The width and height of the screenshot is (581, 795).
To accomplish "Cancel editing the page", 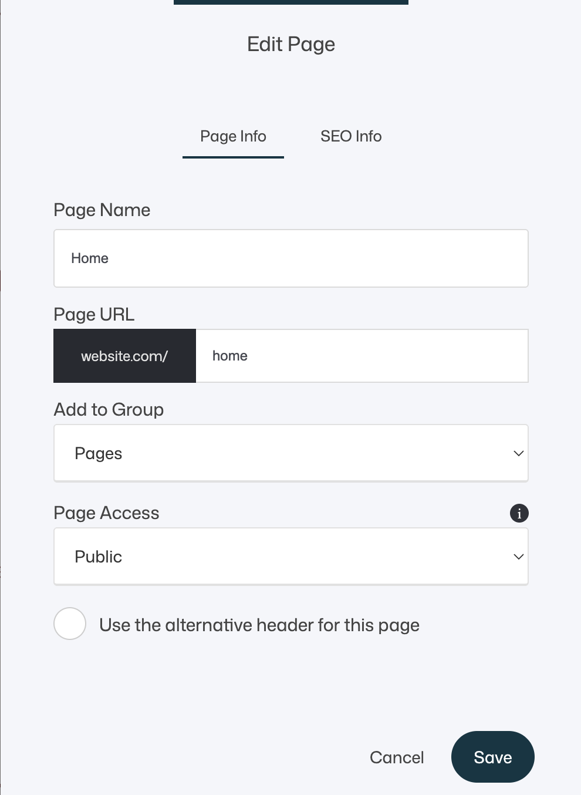I will [397, 757].
